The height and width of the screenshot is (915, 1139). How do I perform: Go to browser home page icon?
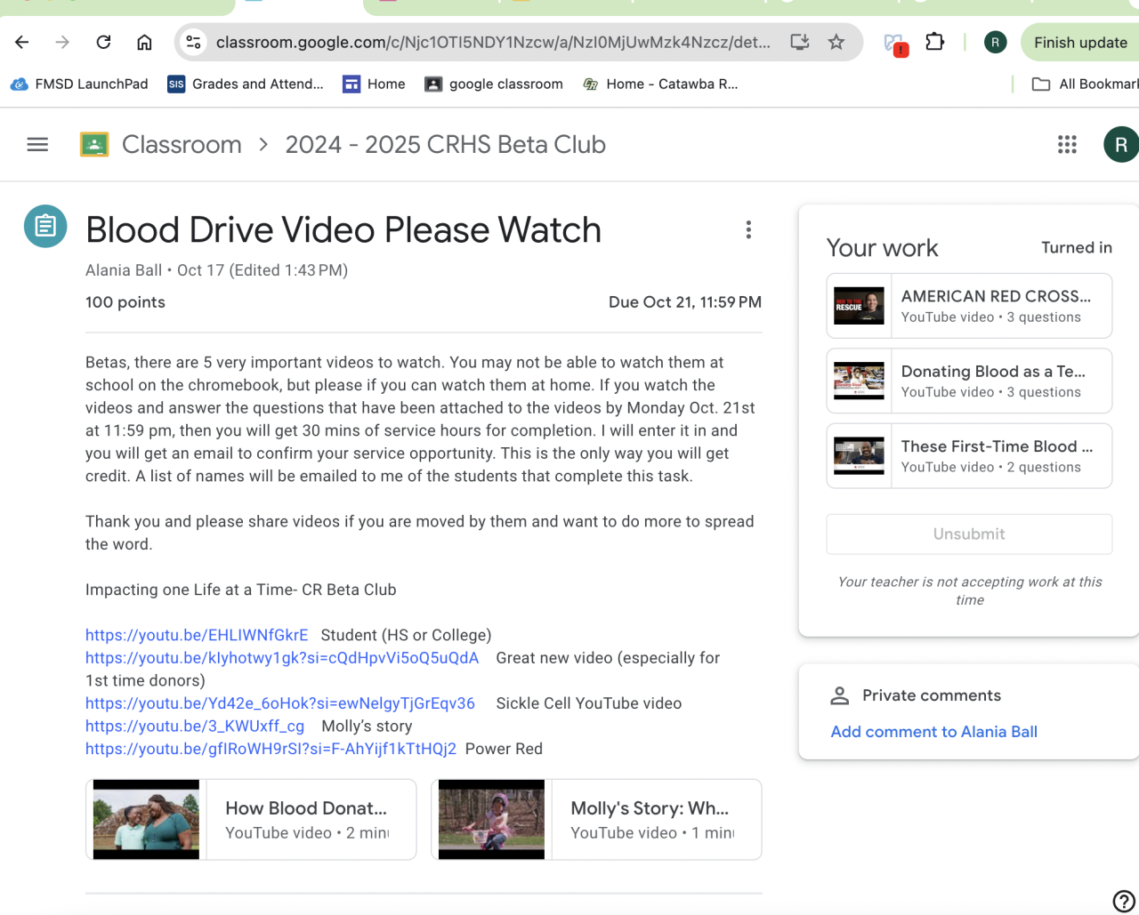pos(144,42)
